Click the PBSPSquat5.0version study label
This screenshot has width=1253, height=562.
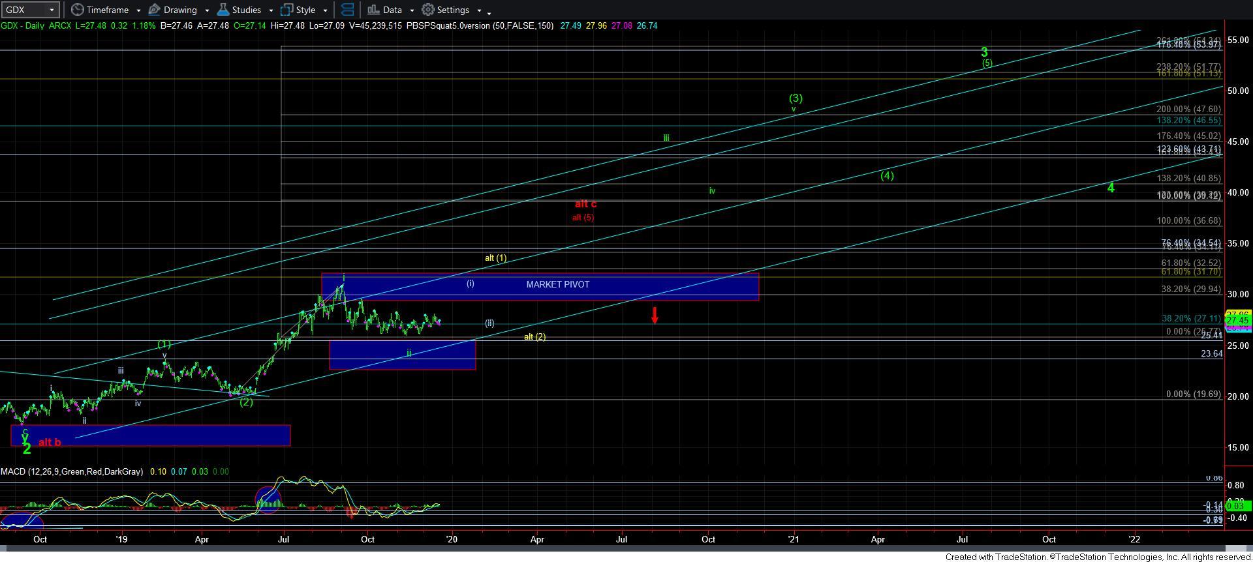point(480,25)
